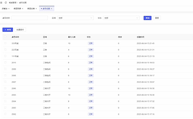Check the checkbox for row 2009
193x119 pixels.
pos(5,69)
